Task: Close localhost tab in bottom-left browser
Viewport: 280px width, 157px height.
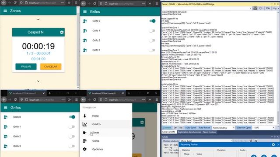Action: (x=44, y=93)
